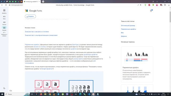Launch Google Chrome from the taskbar
The image size is (171, 96).
tap(50, 94)
